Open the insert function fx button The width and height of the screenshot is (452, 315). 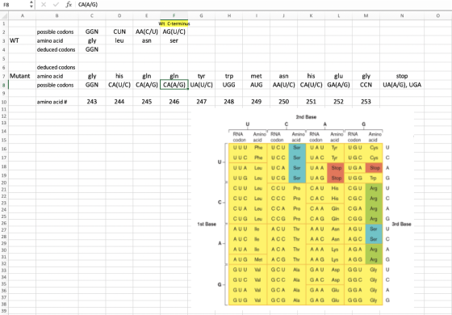coord(69,5)
